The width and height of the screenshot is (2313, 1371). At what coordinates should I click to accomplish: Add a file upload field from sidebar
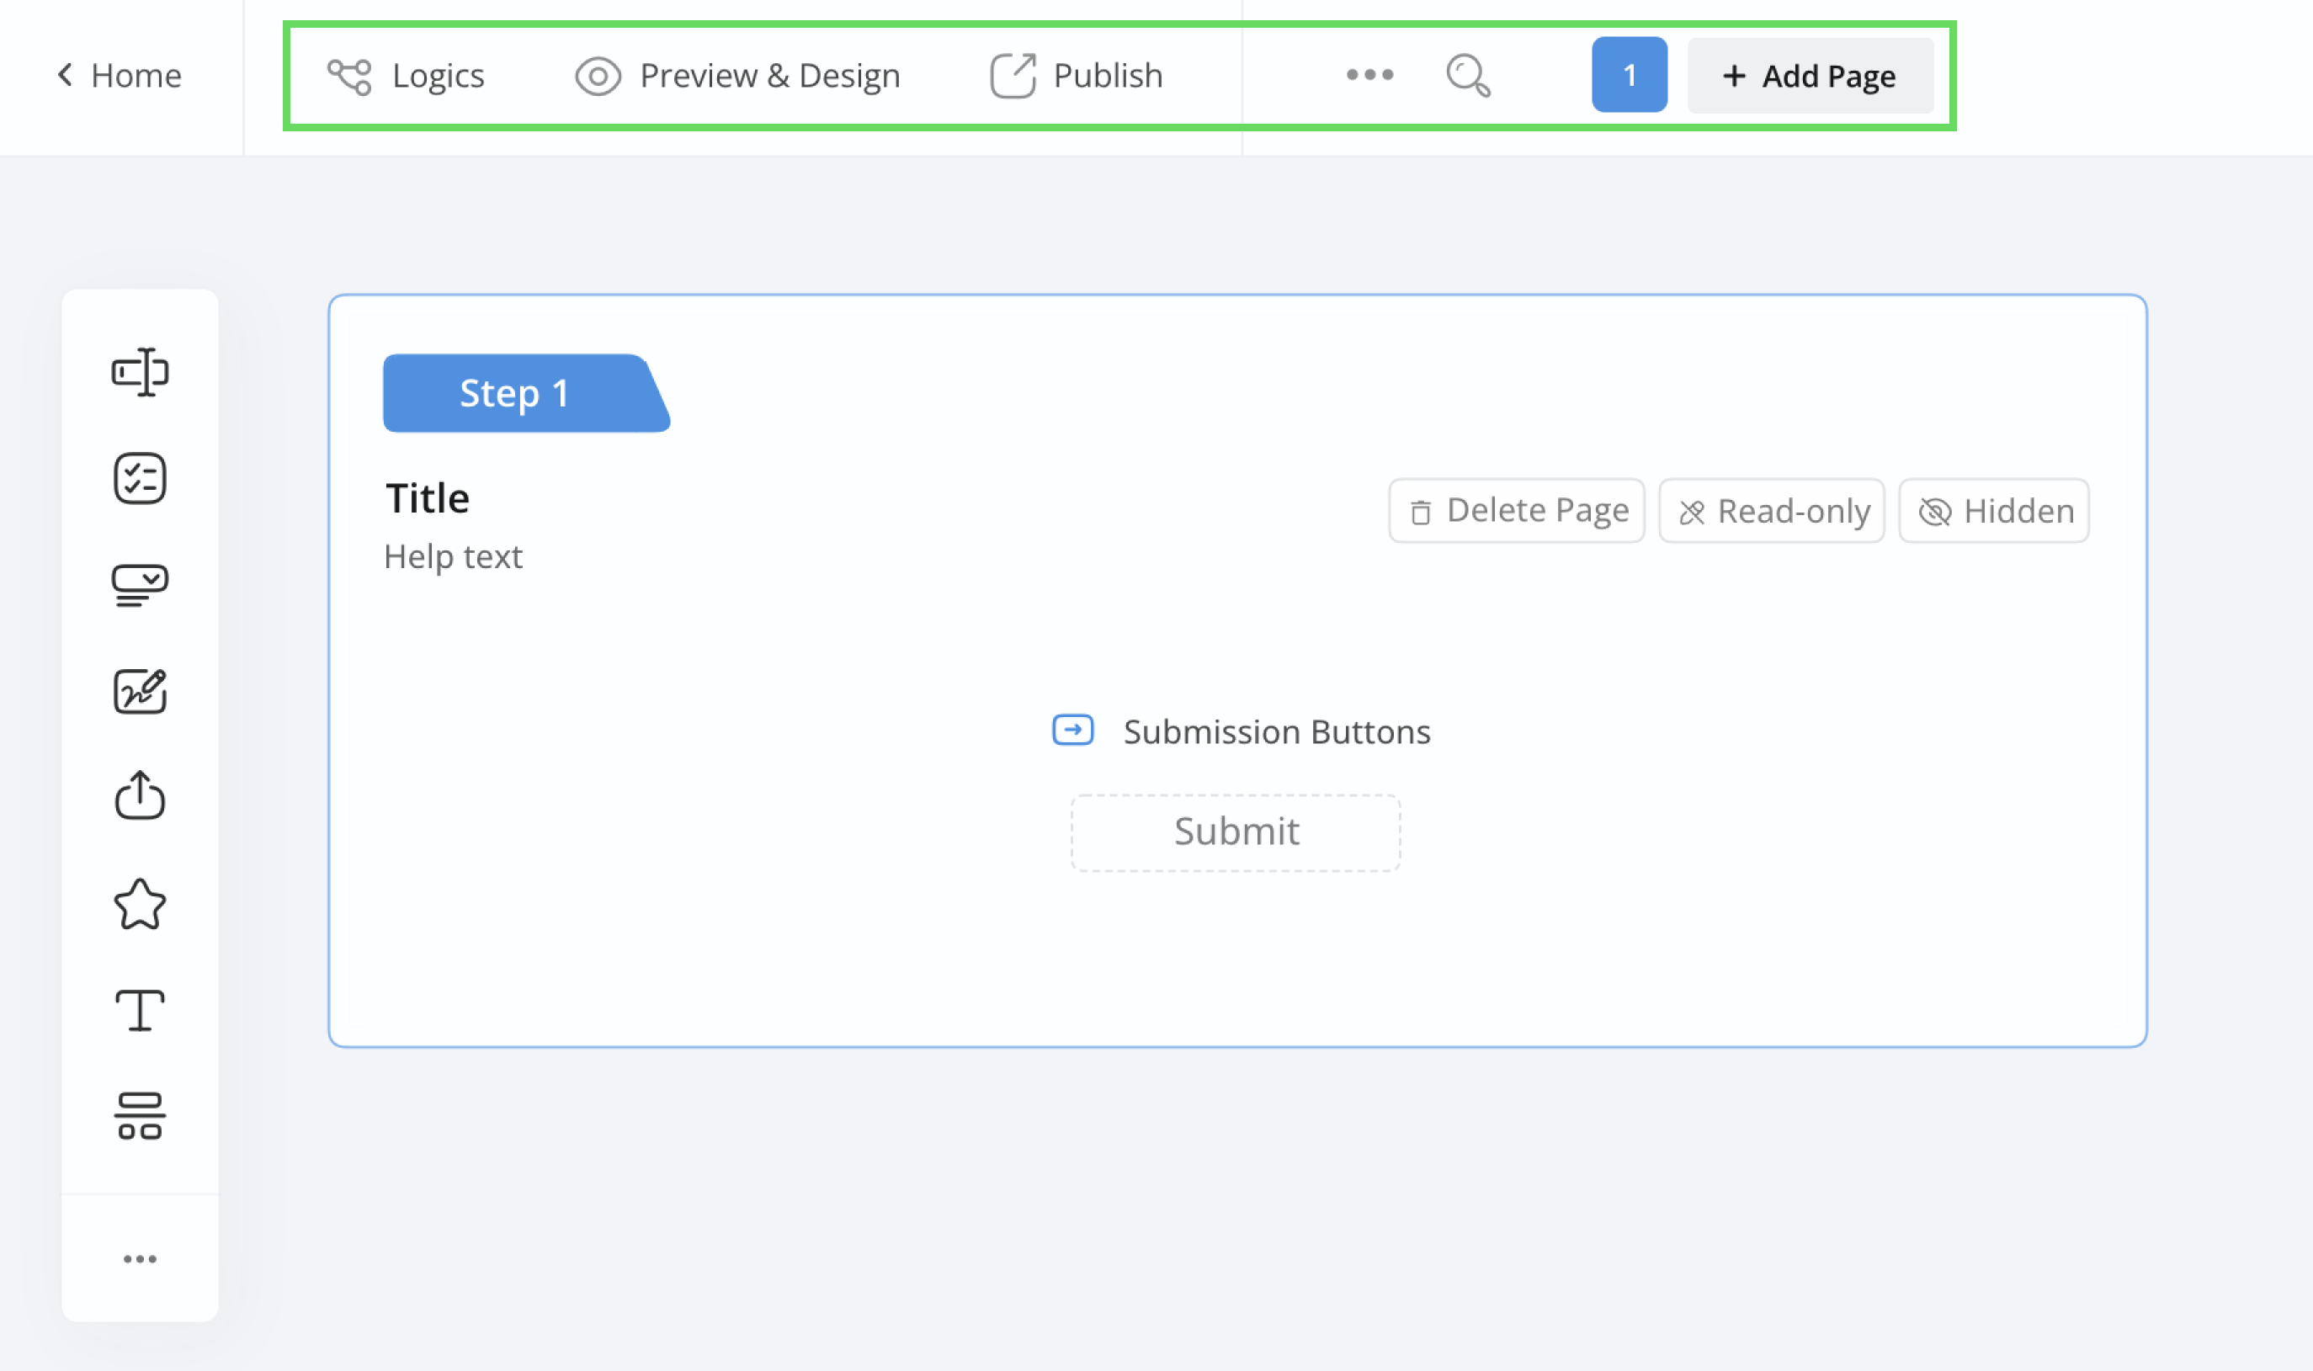tap(141, 795)
